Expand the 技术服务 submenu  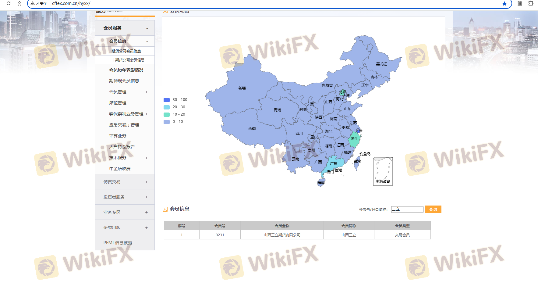(x=146, y=158)
